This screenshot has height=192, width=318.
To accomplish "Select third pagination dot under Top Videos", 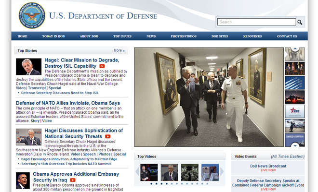I will [161, 184].
